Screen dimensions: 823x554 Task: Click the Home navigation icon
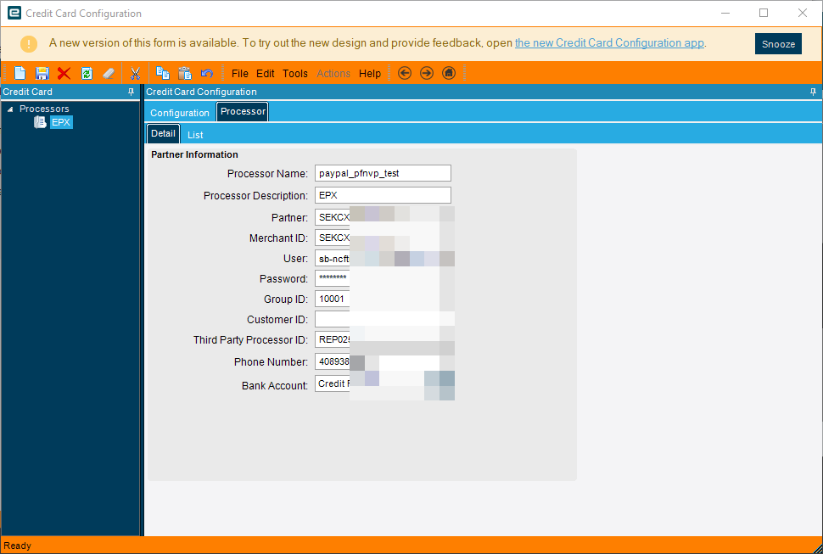click(449, 74)
